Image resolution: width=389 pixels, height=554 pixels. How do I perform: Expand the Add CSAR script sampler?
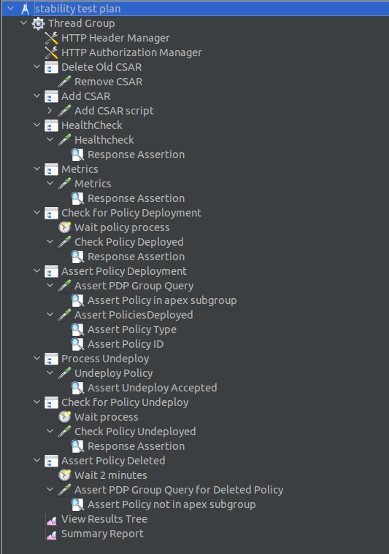(50, 111)
